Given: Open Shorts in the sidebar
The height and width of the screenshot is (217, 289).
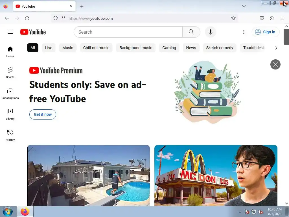Looking at the screenshot, I should (x=10, y=73).
